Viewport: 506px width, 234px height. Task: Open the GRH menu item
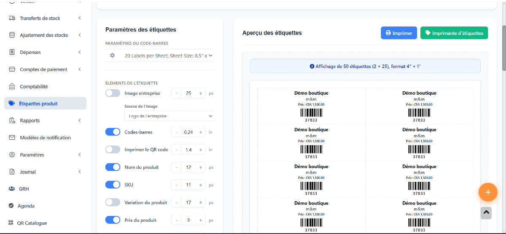(45, 189)
